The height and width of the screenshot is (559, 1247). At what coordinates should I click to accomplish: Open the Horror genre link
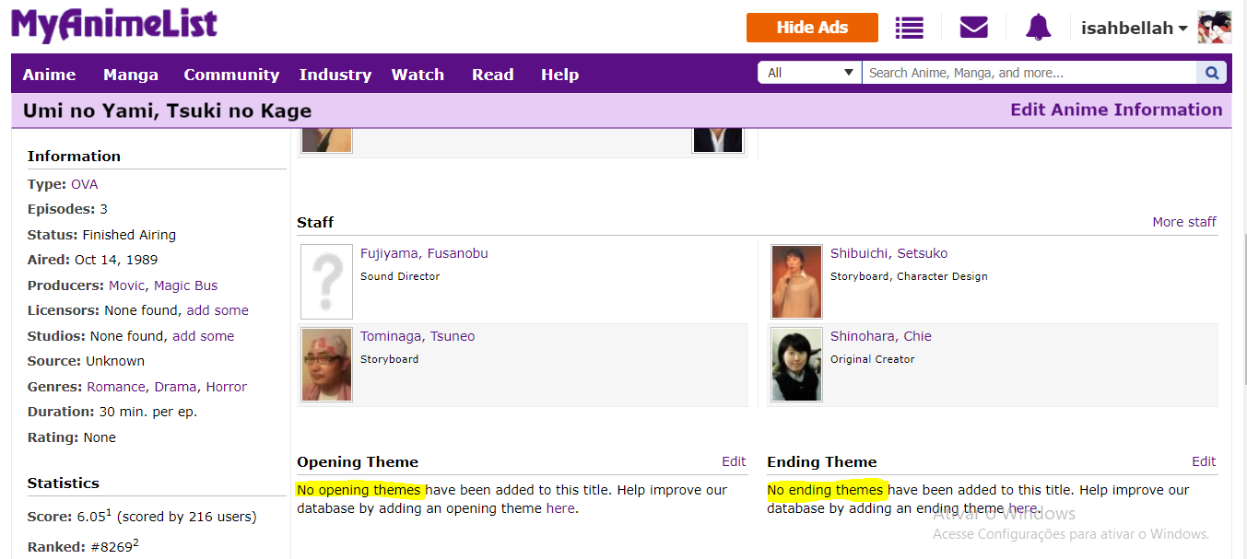coord(226,387)
